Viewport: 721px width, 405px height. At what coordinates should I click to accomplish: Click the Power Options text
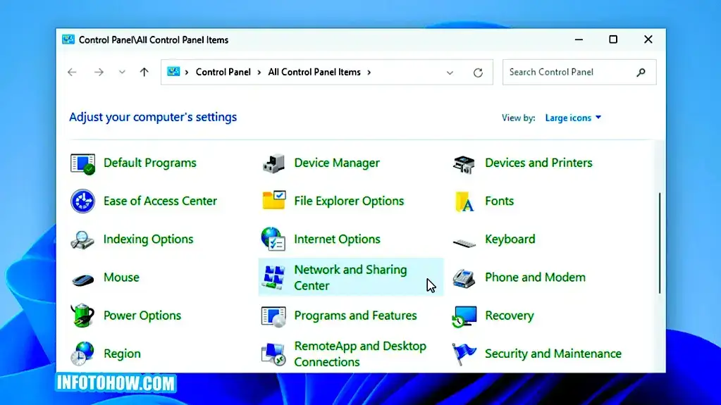coord(142,316)
